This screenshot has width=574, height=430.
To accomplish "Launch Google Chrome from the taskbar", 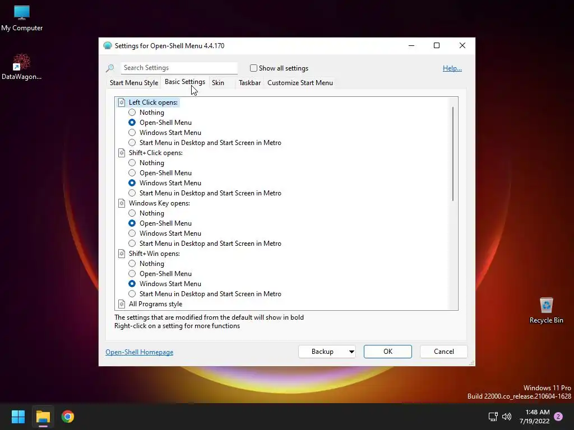I will coord(68,417).
